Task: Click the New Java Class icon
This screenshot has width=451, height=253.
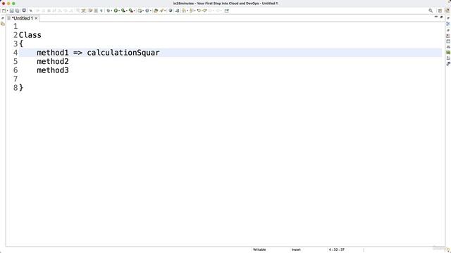Action: [x=147, y=11]
